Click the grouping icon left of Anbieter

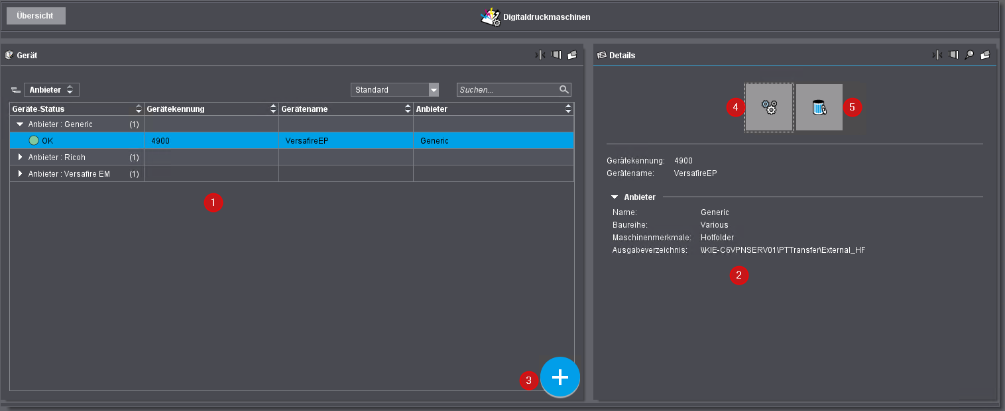click(x=16, y=90)
